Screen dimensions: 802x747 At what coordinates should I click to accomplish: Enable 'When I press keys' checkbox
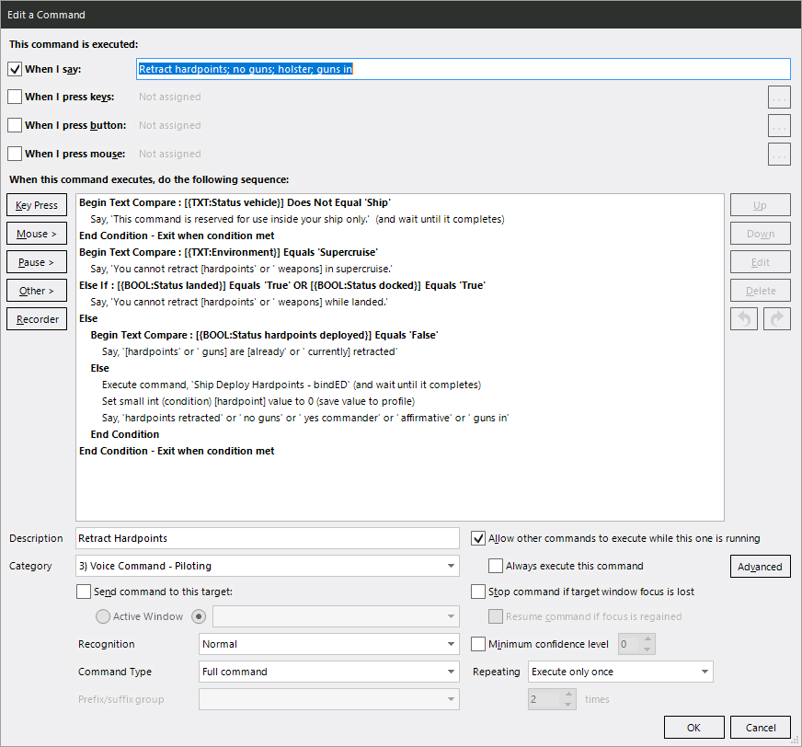pos(15,97)
